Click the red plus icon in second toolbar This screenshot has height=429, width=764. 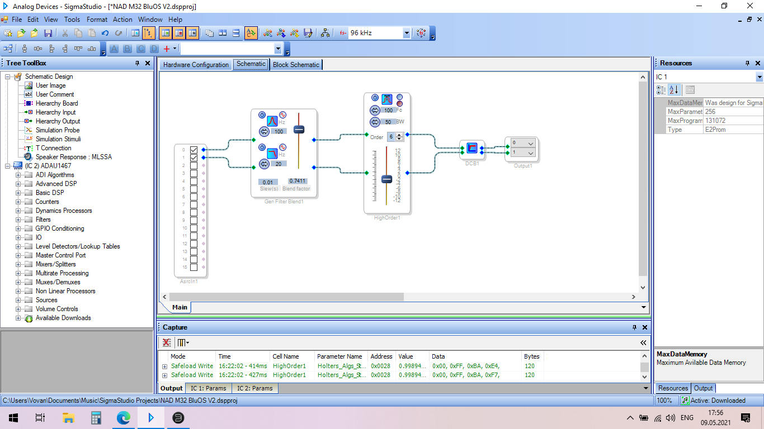pos(166,49)
